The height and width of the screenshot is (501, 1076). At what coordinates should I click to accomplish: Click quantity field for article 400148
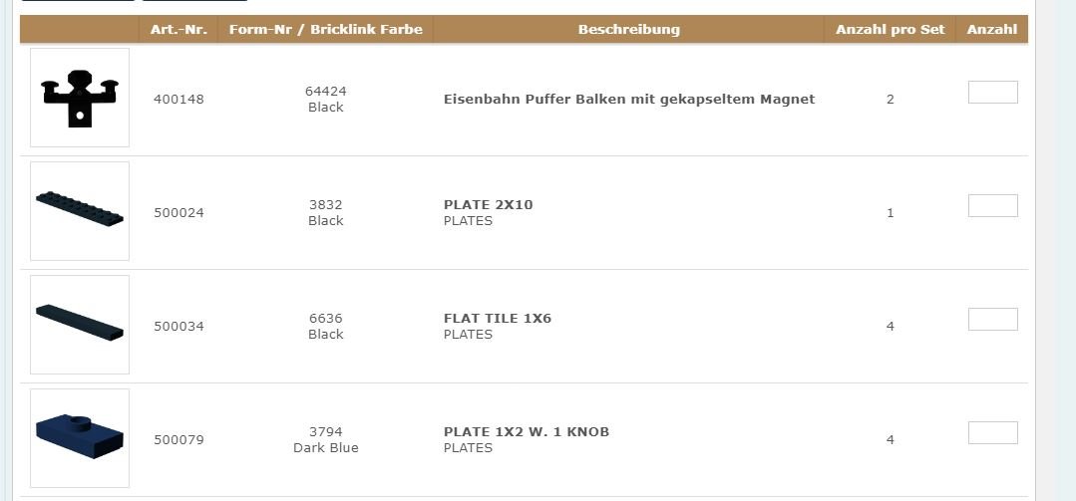992,93
